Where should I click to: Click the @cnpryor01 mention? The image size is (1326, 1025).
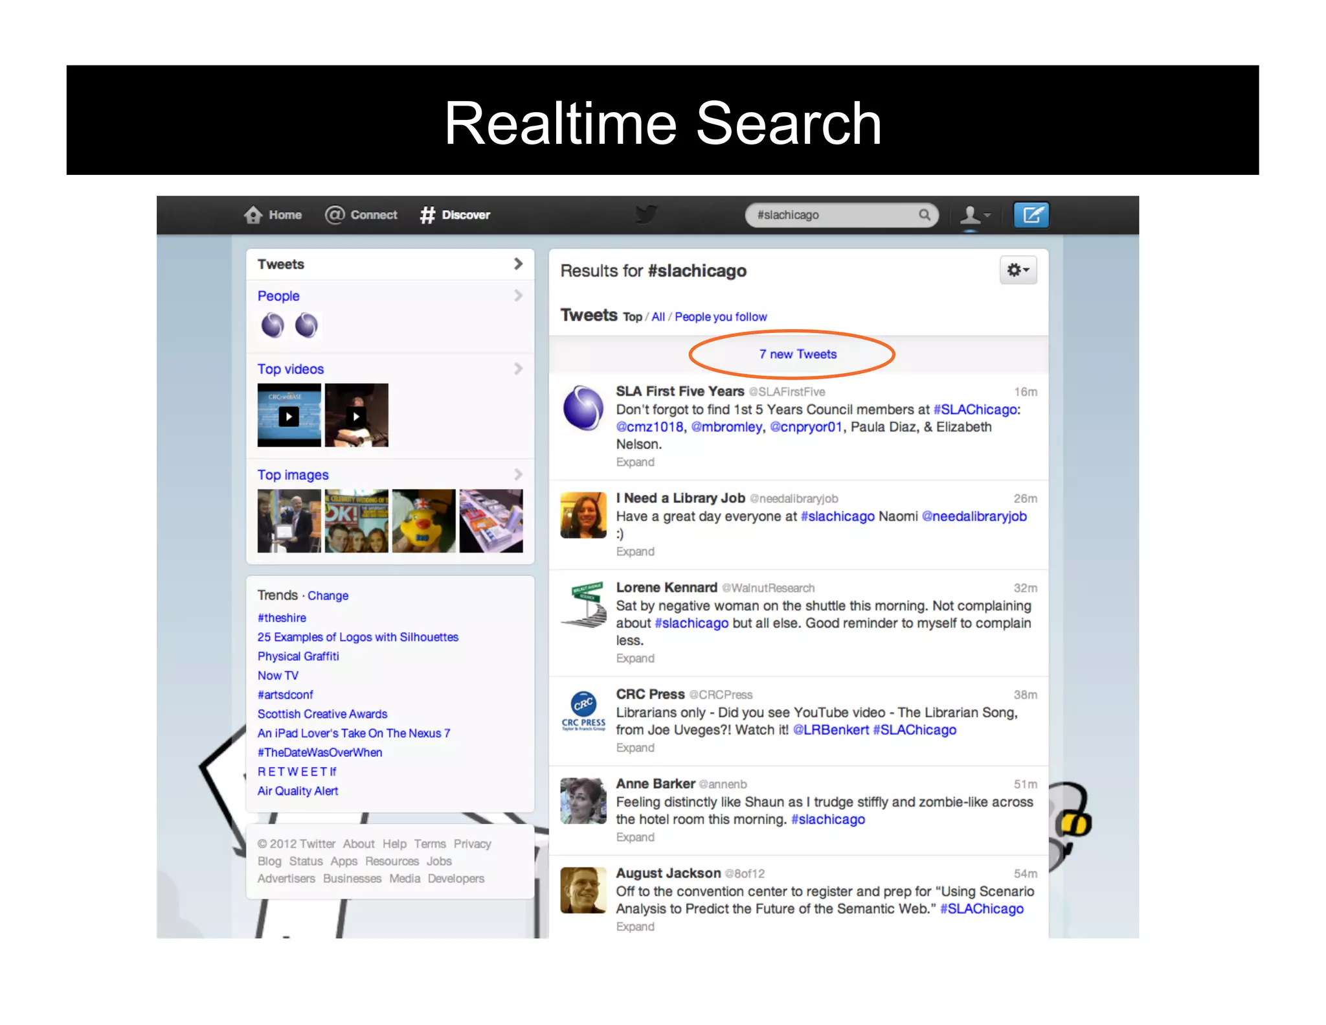click(806, 427)
